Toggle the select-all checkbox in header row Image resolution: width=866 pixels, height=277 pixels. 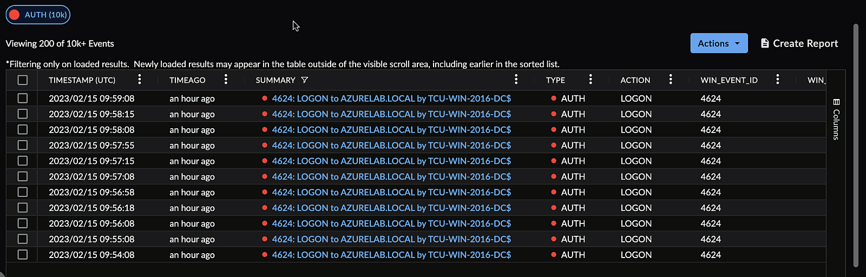coord(22,80)
